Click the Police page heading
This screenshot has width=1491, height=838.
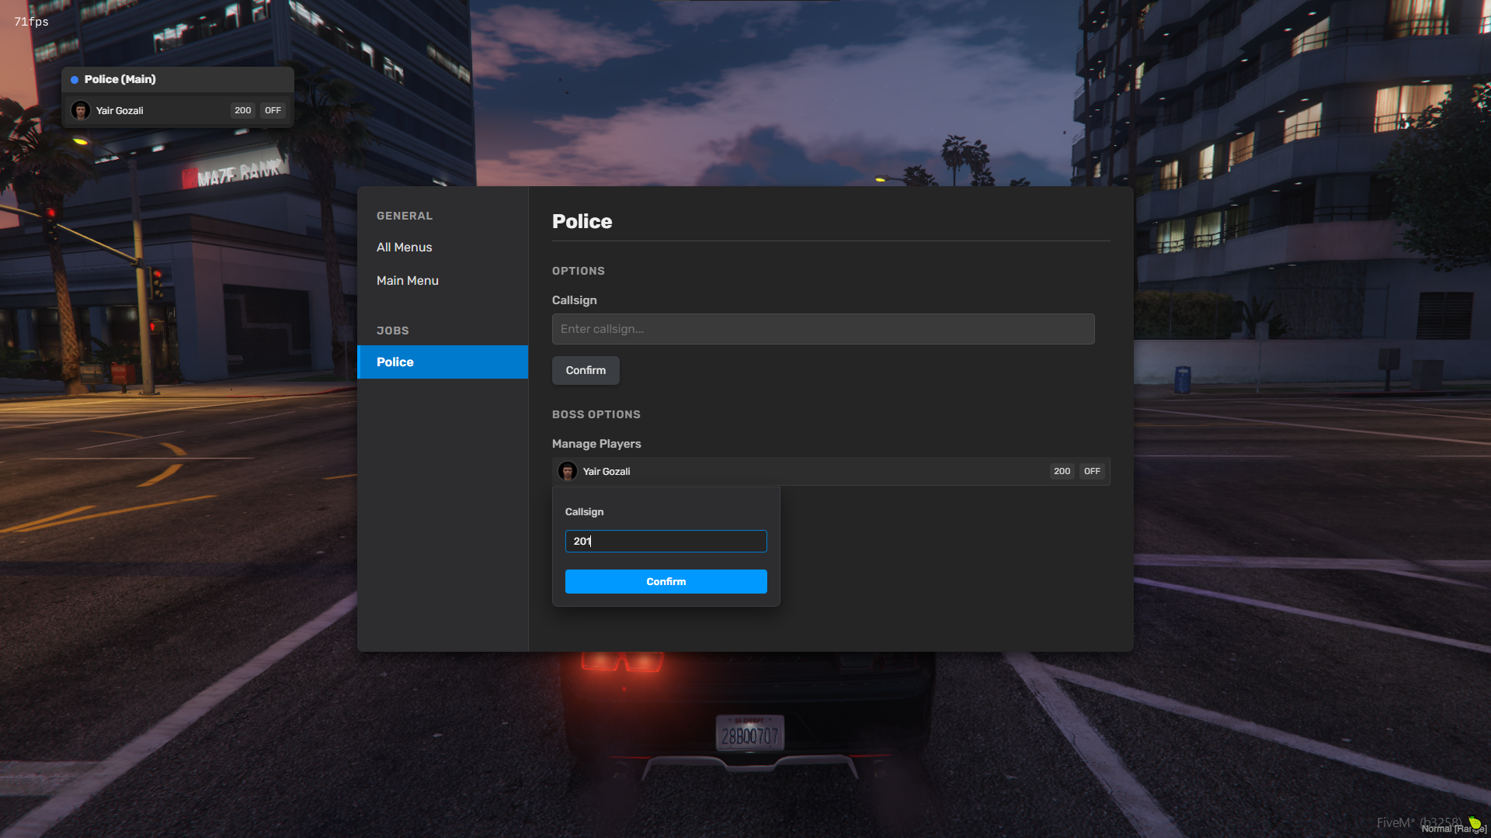click(x=582, y=221)
